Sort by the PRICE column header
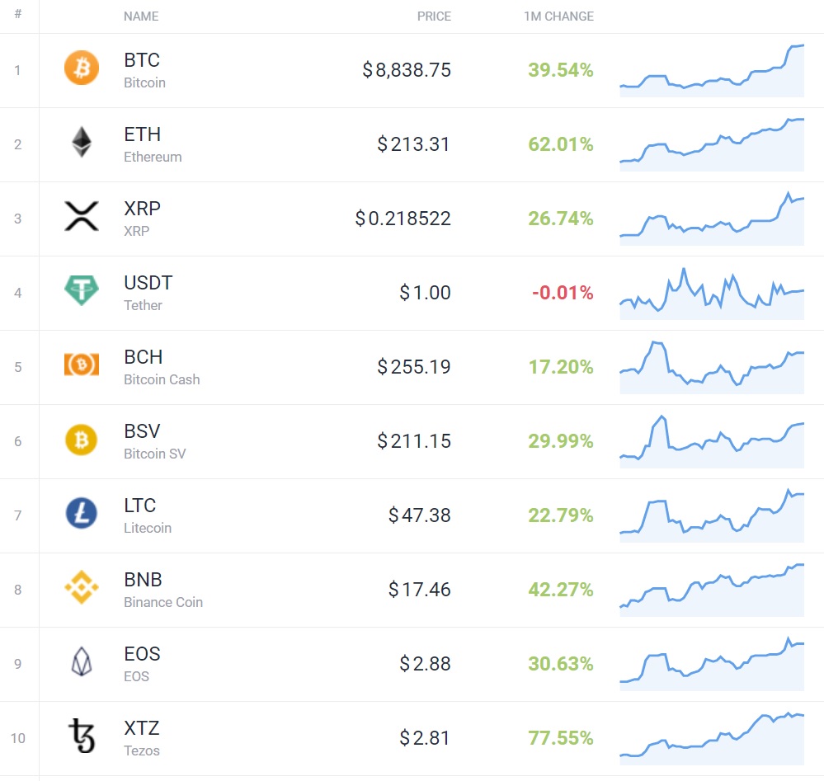The image size is (824, 781). tap(434, 16)
